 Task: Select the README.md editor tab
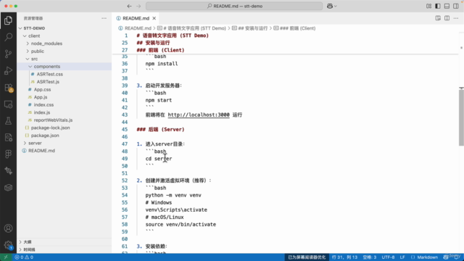tap(136, 18)
